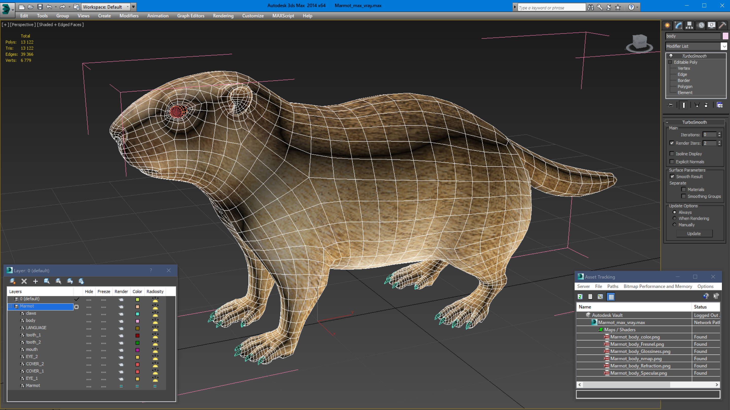This screenshot has height=410, width=730.
Task: Open the Motion command panel tab
Action: (x=701, y=26)
